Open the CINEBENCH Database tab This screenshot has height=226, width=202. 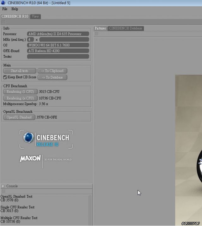pos(126,28)
